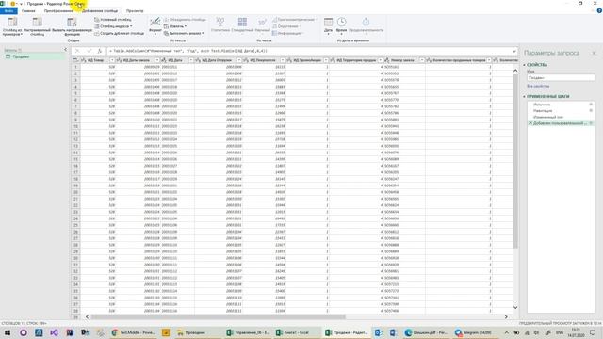The height and width of the screenshot is (339, 603).
Task: Open settings gear for Навигация step
Action: pyautogui.click(x=591, y=111)
